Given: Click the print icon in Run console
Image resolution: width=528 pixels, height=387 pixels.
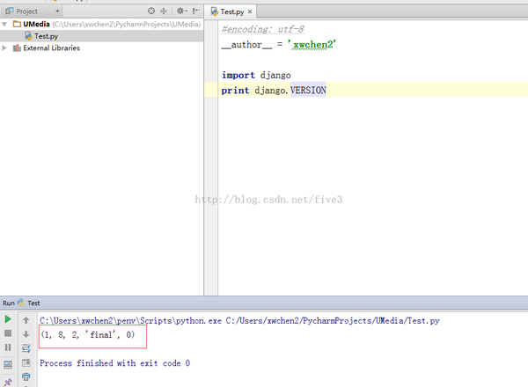Looking at the screenshot, I should [x=26, y=376].
